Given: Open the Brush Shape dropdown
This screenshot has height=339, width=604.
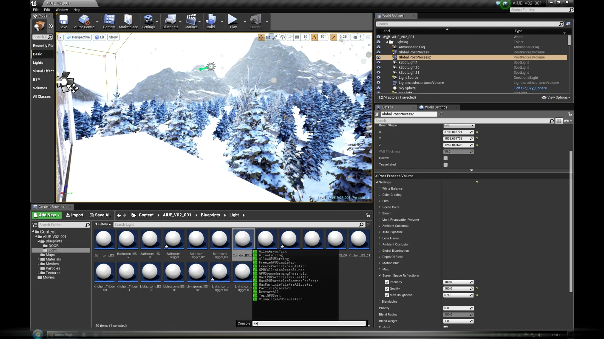Looking at the screenshot, I should coord(458,125).
